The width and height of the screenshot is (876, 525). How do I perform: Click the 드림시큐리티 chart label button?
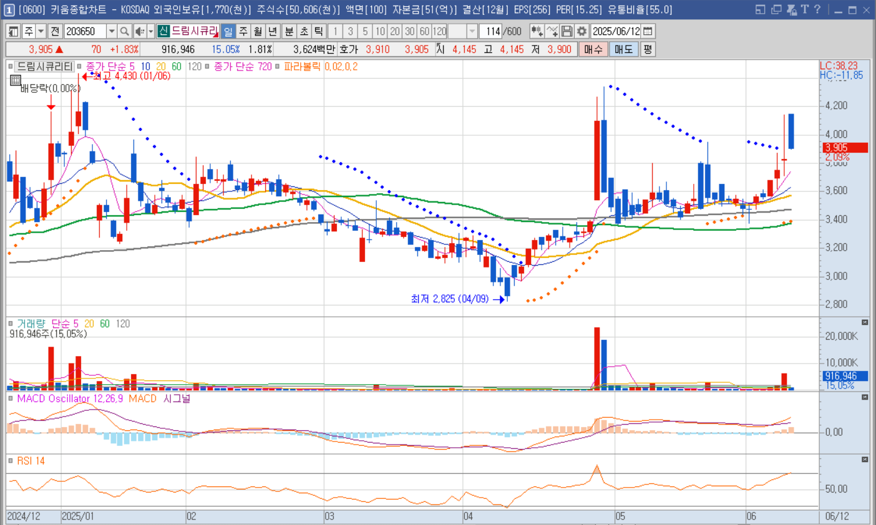point(45,66)
